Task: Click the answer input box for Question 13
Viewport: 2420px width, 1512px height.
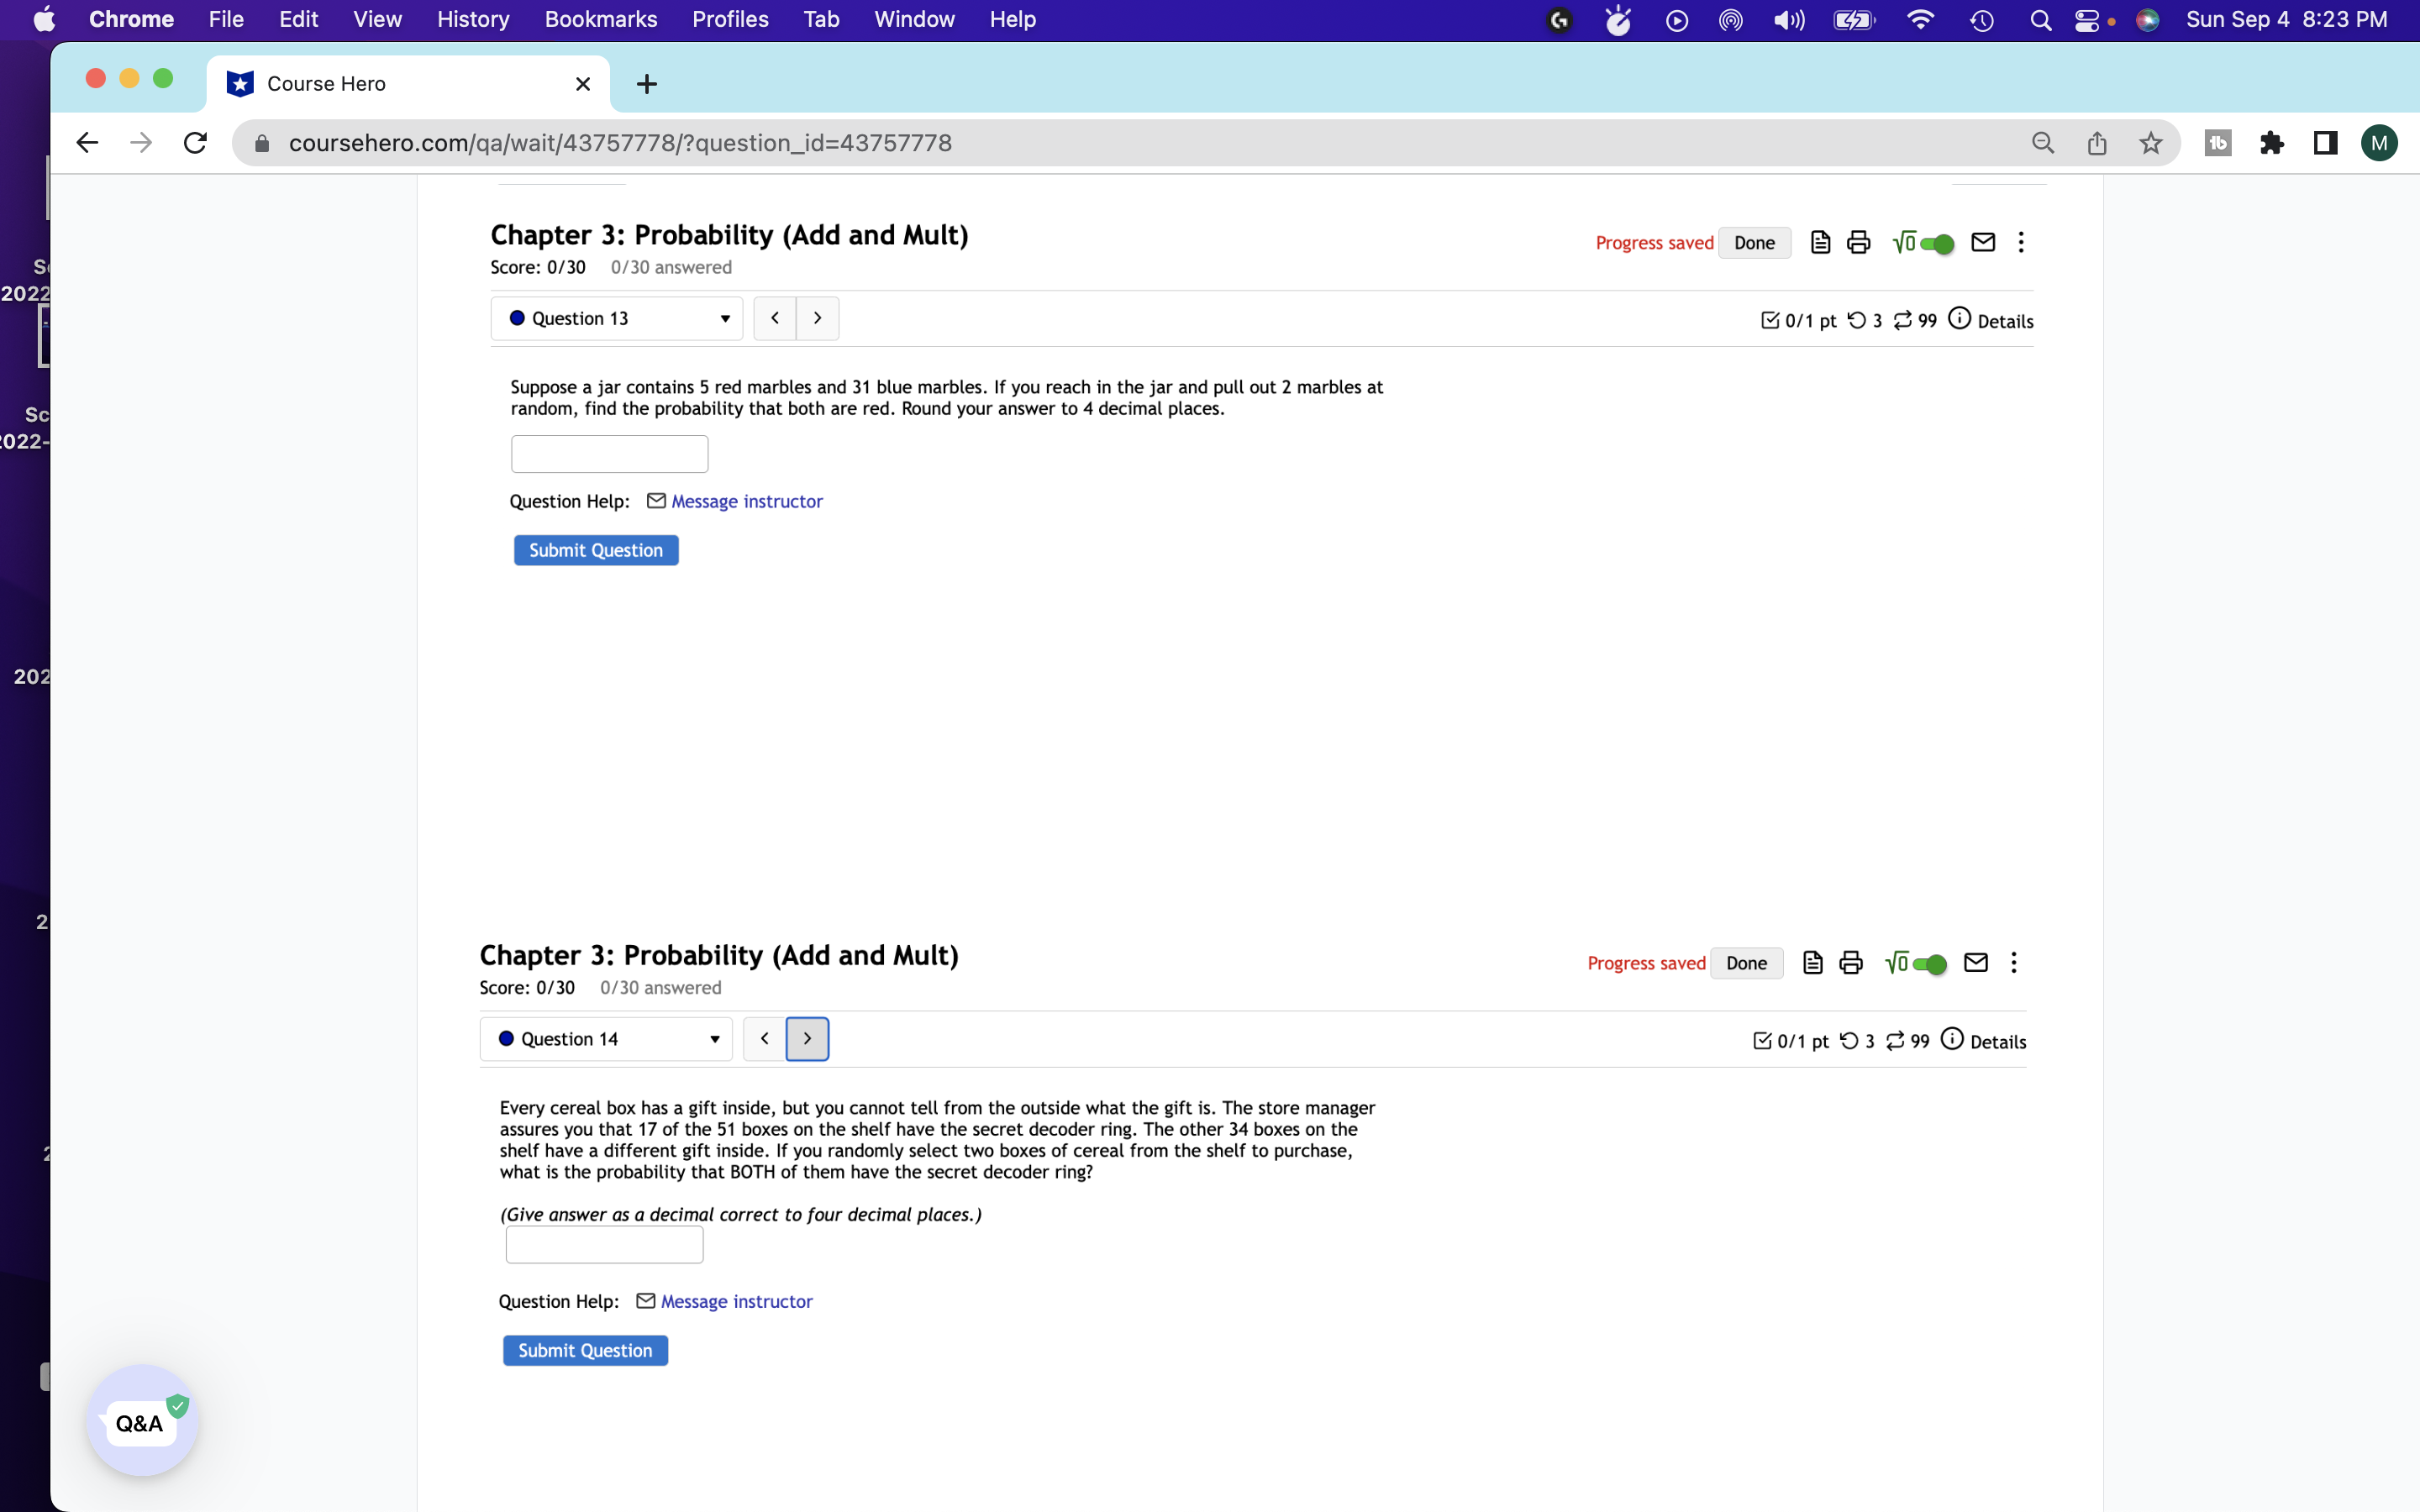Action: pos(609,453)
